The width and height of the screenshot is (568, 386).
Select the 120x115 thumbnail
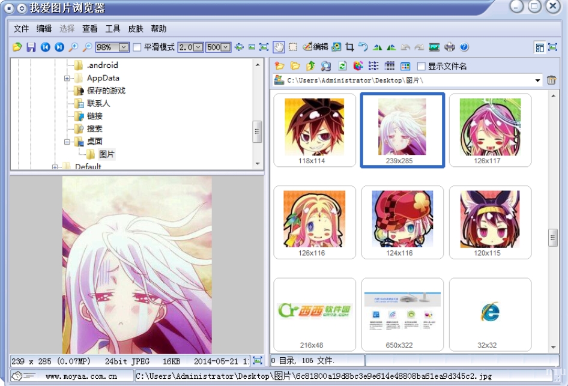tap(490, 222)
